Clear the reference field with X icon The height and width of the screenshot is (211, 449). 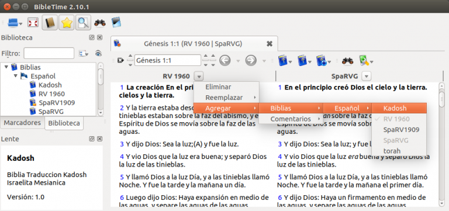click(120, 60)
